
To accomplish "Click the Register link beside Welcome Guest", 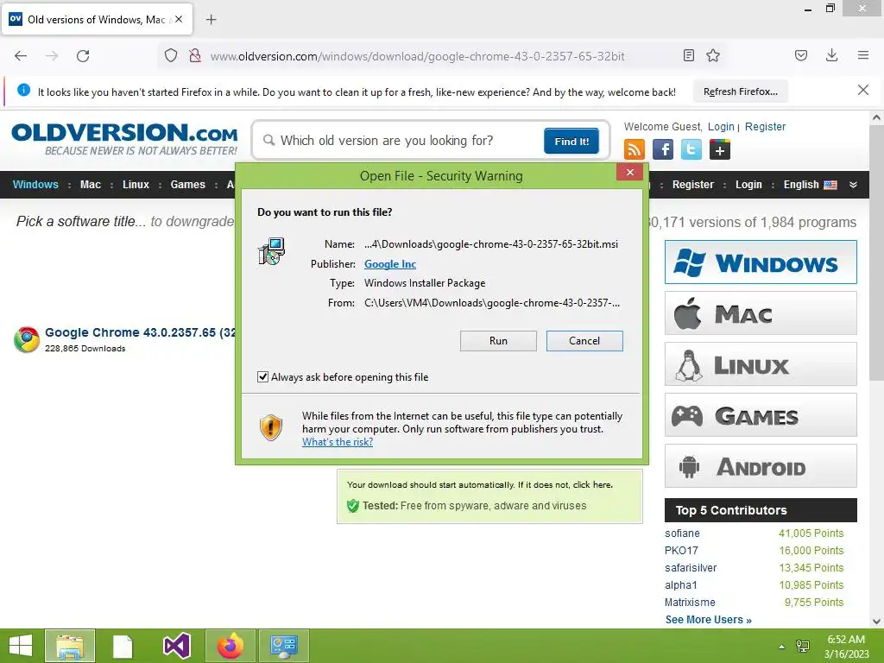I will 765,127.
